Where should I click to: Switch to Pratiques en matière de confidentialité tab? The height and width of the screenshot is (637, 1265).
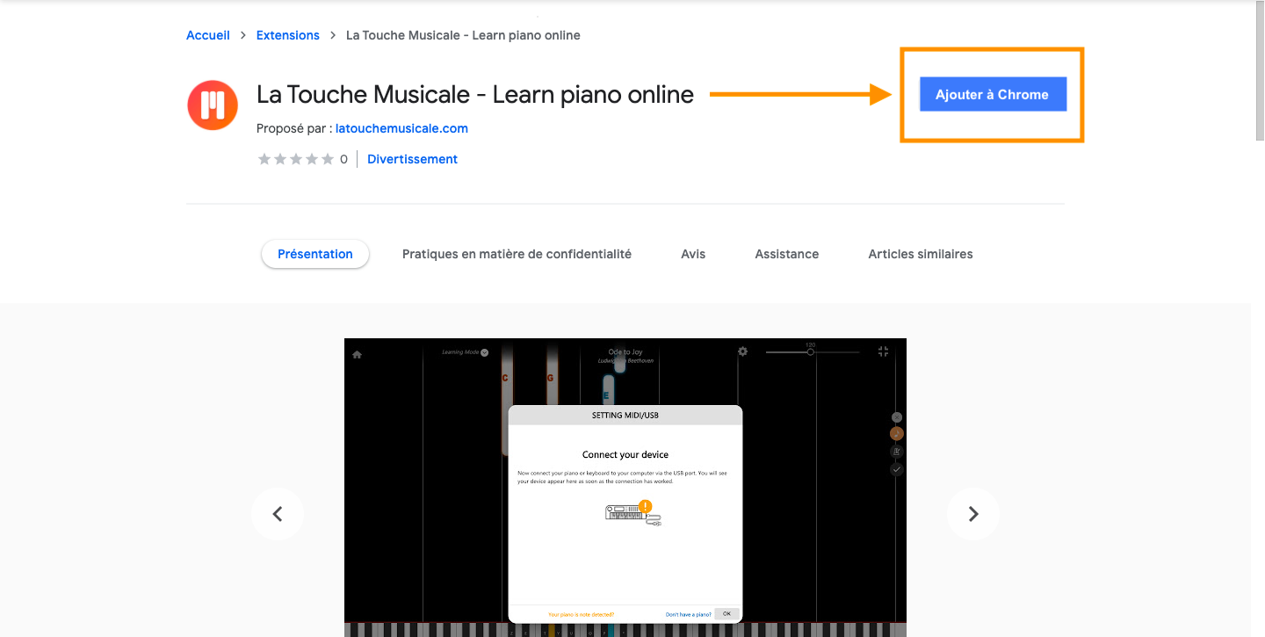(517, 254)
